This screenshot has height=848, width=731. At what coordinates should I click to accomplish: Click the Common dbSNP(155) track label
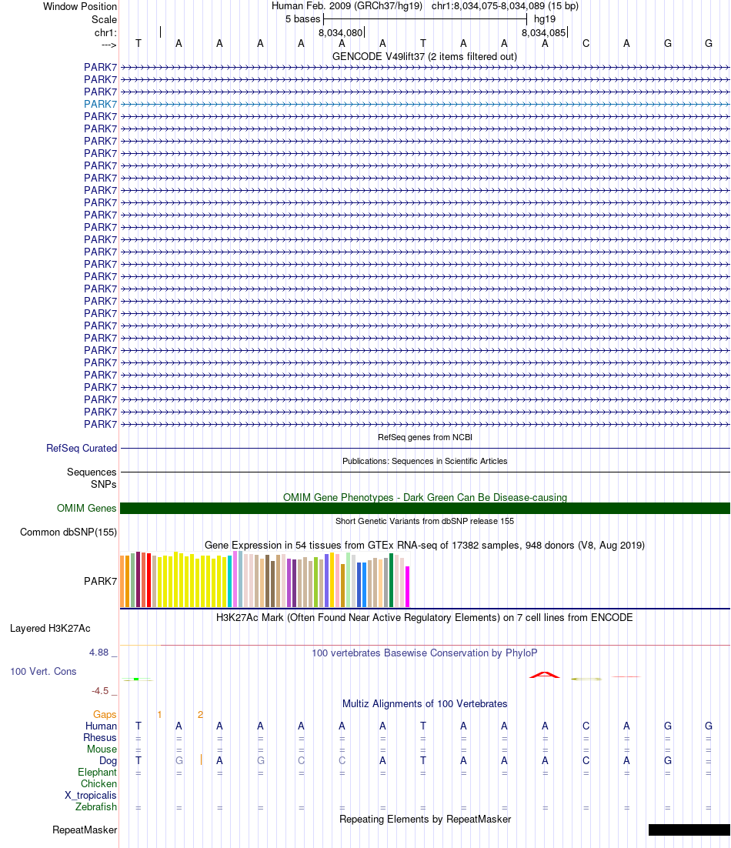(x=68, y=532)
